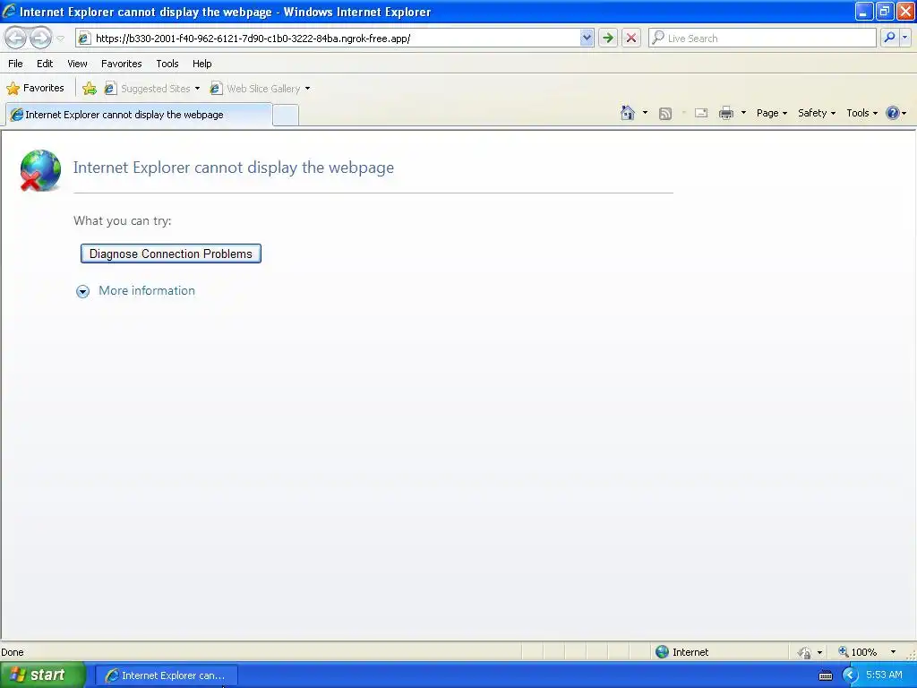Click the green Go arrow button
The width and height of the screenshot is (917, 688).
tap(608, 39)
